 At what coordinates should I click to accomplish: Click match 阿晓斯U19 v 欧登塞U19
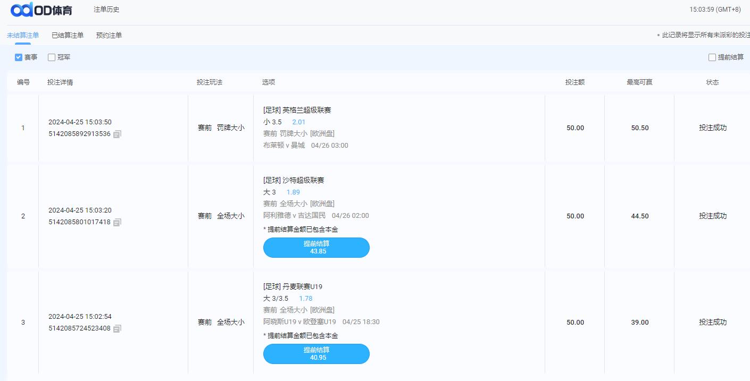300,321
